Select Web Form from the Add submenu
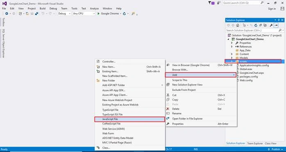Screen dimensions: 286x152 130,134
